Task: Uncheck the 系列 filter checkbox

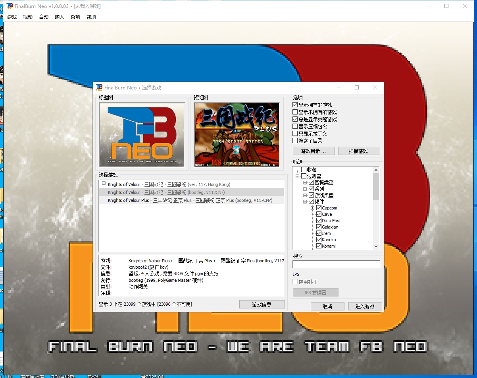Action: (x=312, y=189)
